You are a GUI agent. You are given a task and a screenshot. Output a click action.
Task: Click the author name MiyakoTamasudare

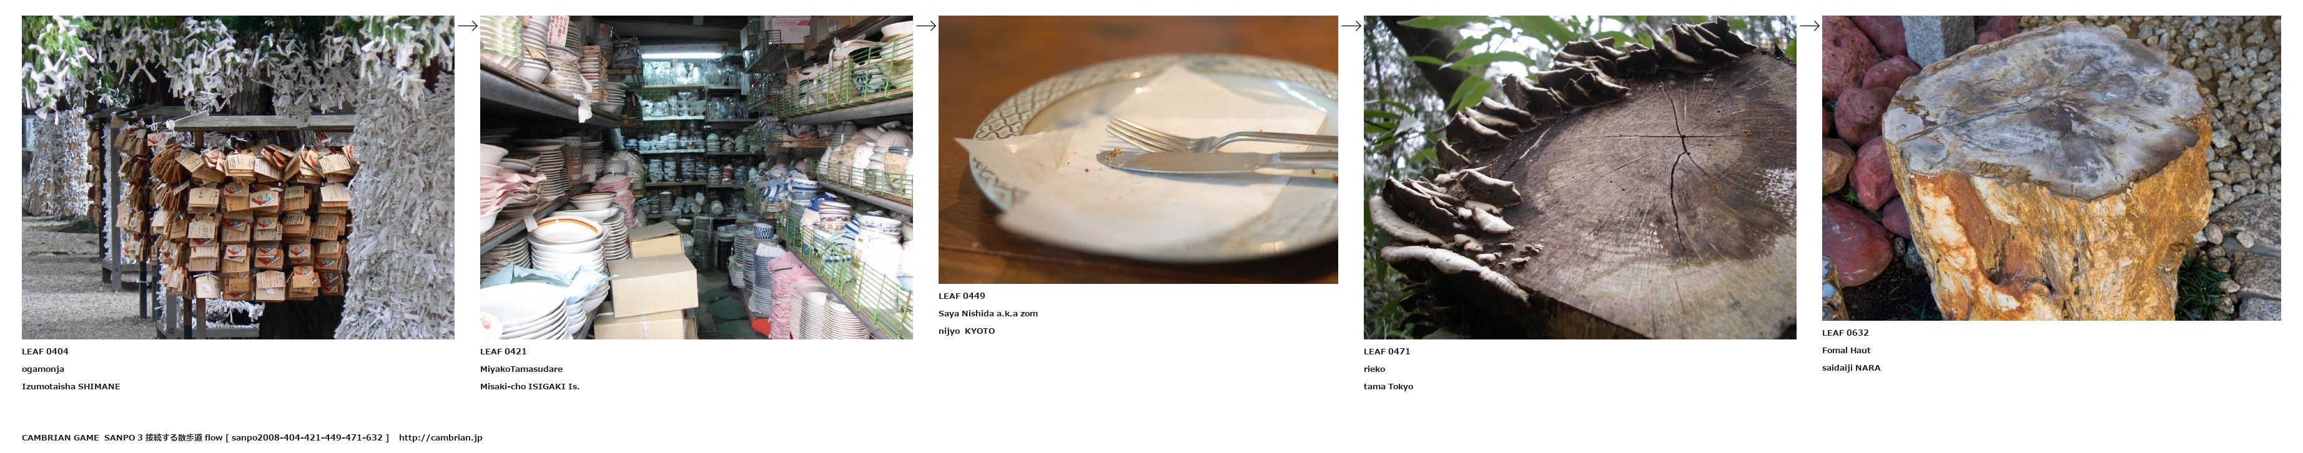tap(521, 369)
